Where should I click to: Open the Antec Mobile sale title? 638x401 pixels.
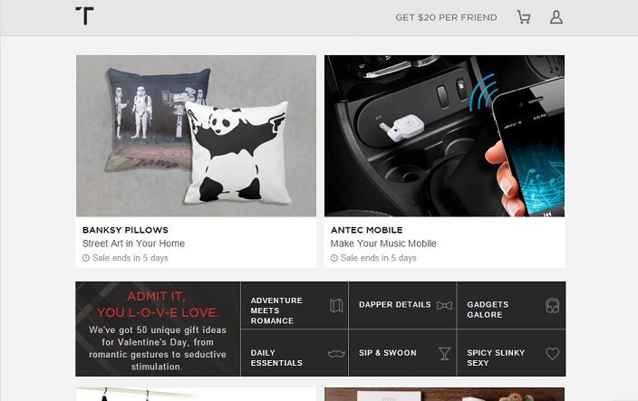(x=366, y=230)
